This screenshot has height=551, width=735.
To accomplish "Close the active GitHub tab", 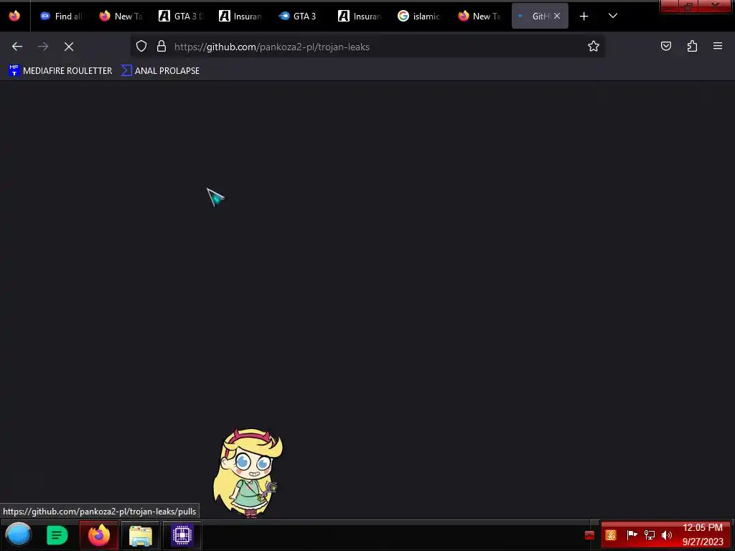I will coord(557,17).
